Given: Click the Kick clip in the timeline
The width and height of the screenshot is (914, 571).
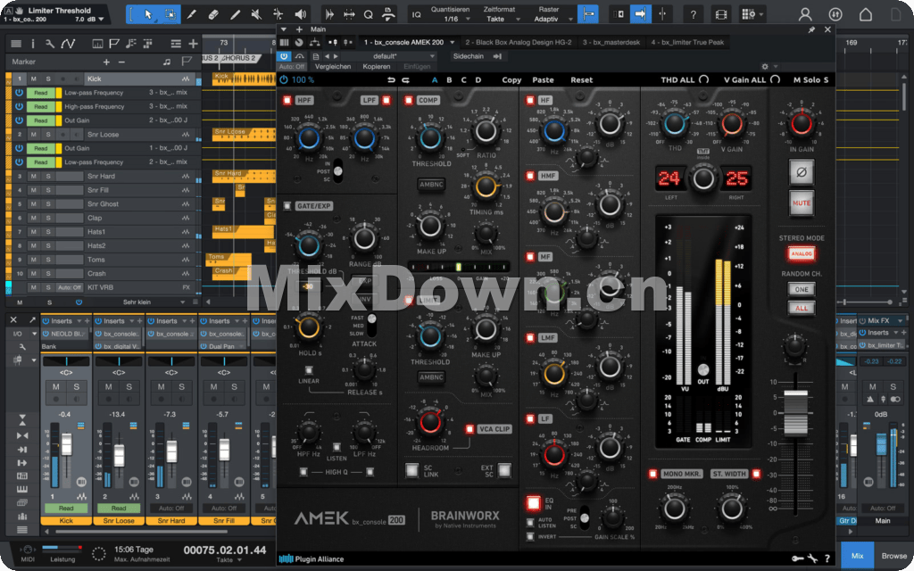Looking at the screenshot, I should (243, 79).
